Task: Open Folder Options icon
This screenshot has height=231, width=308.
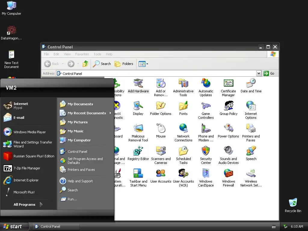Action: click(x=161, y=108)
